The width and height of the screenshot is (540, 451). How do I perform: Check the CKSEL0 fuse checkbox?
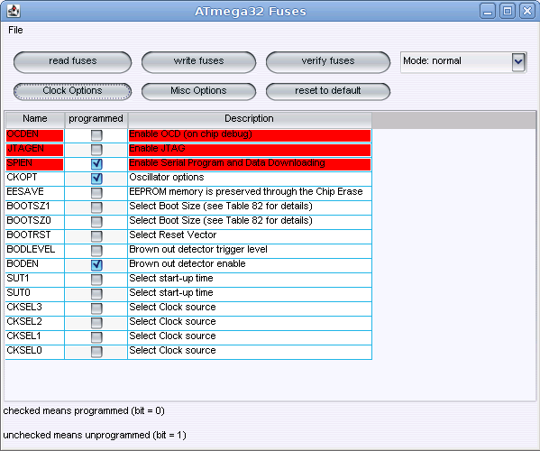pyautogui.click(x=96, y=352)
